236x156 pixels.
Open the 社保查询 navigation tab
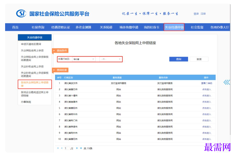[x=38, y=27]
